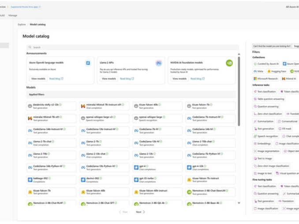
Task: Click View models under Azure OpenAI language models
Action: coord(38,79)
